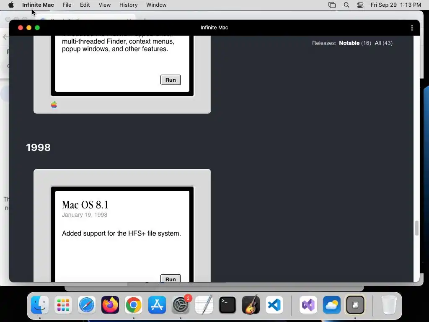429x322 pixels.
Task: Click the January 19, 1998 date text
Action: click(85, 215)
